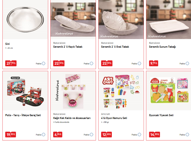Select Paylaş circle for Sini tray
The height and width of the screenshot is (141, 191).
[44, 64]
